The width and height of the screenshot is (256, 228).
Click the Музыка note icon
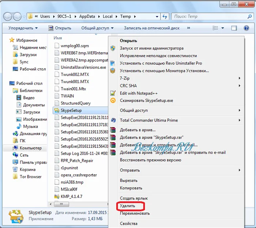click(19, 126)
